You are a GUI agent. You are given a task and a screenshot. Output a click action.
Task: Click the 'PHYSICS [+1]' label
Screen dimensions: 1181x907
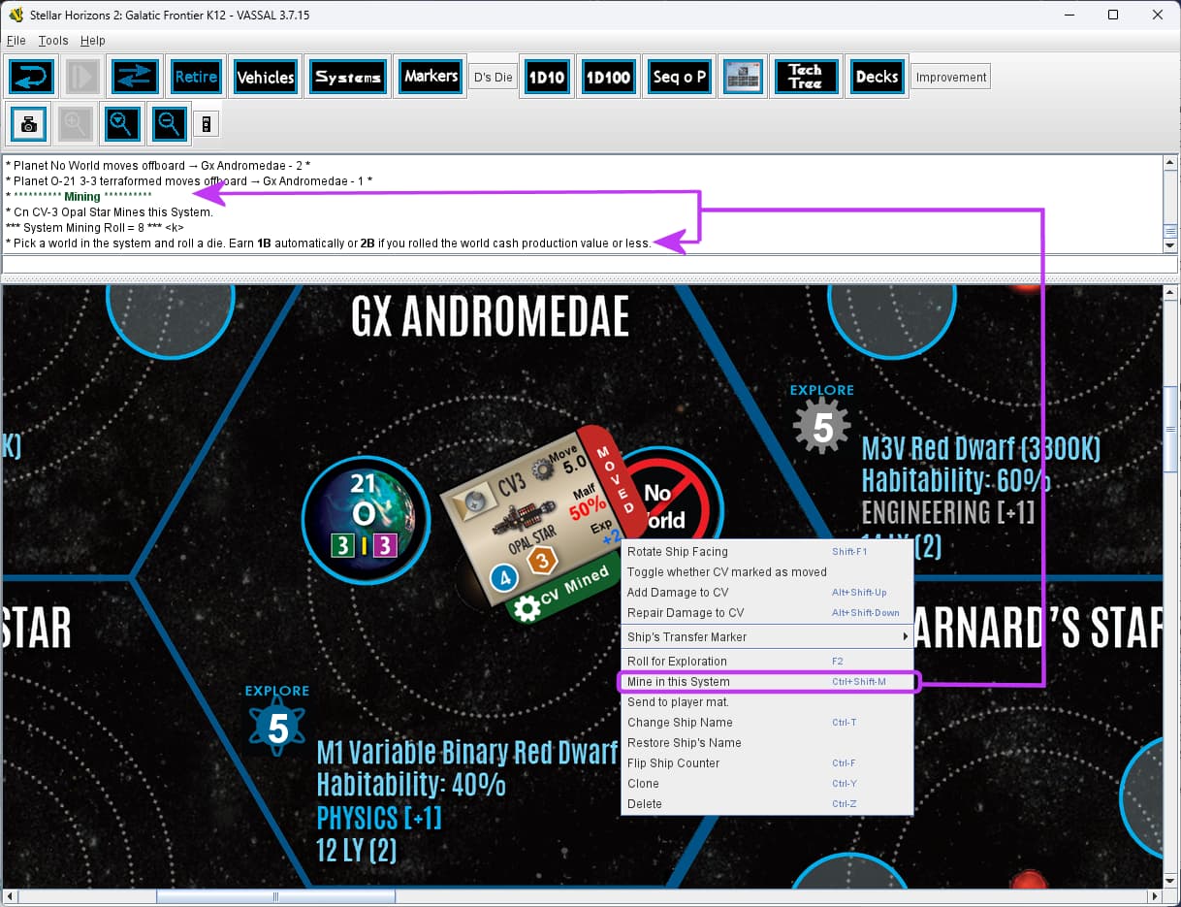379,817
